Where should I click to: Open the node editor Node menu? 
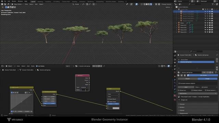pos(33,66)
